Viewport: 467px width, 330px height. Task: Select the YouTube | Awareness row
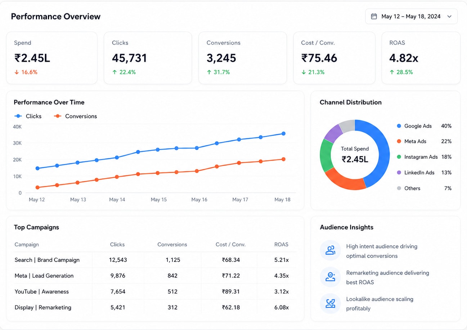(x=155, y=292)
